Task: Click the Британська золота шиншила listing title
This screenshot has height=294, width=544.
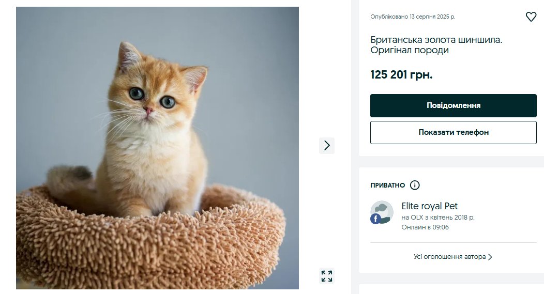Action: tap(436, 39)
